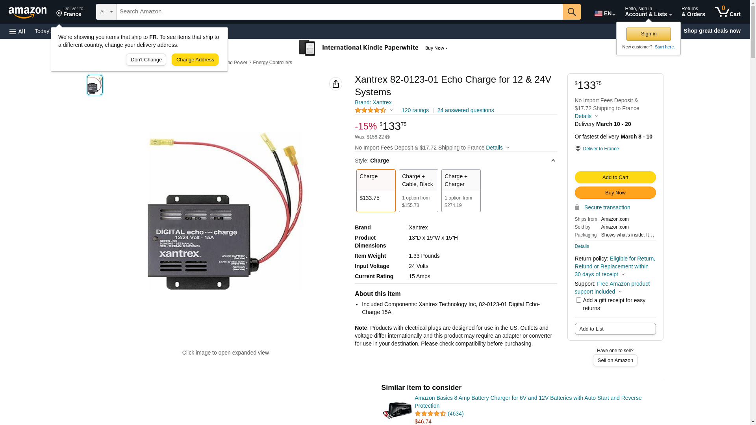Click the Buy Now button
The width and height of the screenshot is (756, 425).
point(615,193)
